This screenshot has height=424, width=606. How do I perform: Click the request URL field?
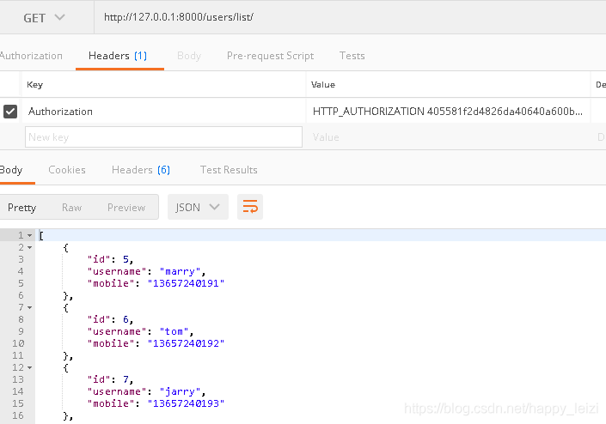pyautogui.click(x=344, y=17)
